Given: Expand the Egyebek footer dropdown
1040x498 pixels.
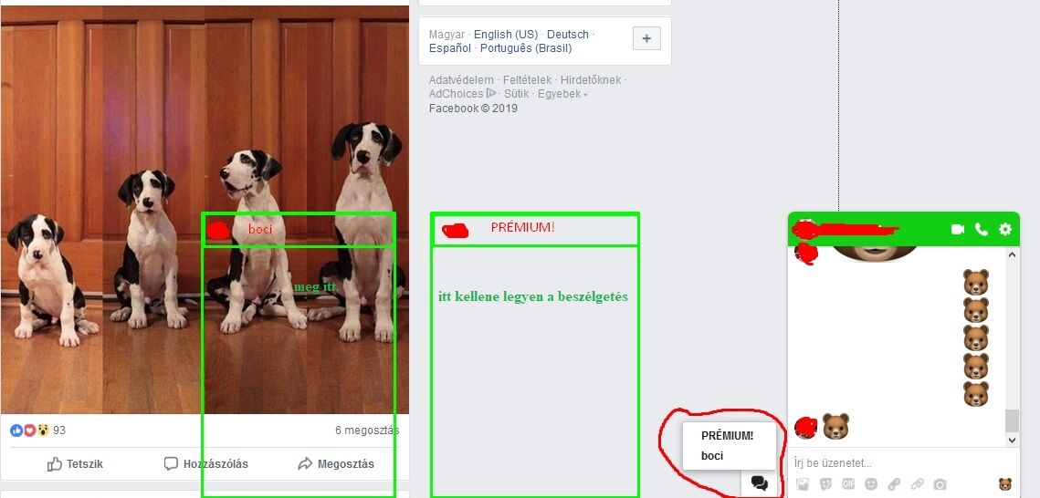Looking at the screenshot, I should tap(562, 94).
